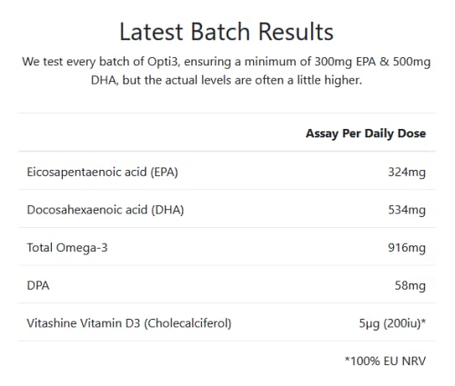455x386 pixels.
Task: Click the Eicosapentaenoic acid (EPA) row label
Action: click(x=103, y=172)
